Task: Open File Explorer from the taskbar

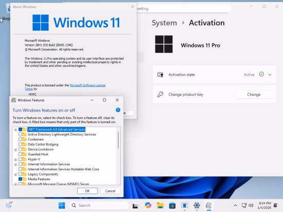Action: click(x=160, y=205)
